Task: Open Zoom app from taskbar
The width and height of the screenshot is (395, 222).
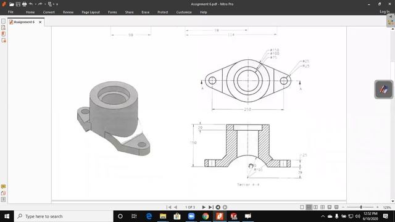Action: (191, 216)
